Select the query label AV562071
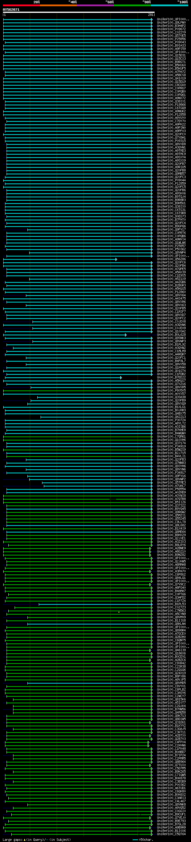The height and width of the screenshot is (842, 191). 11,10
